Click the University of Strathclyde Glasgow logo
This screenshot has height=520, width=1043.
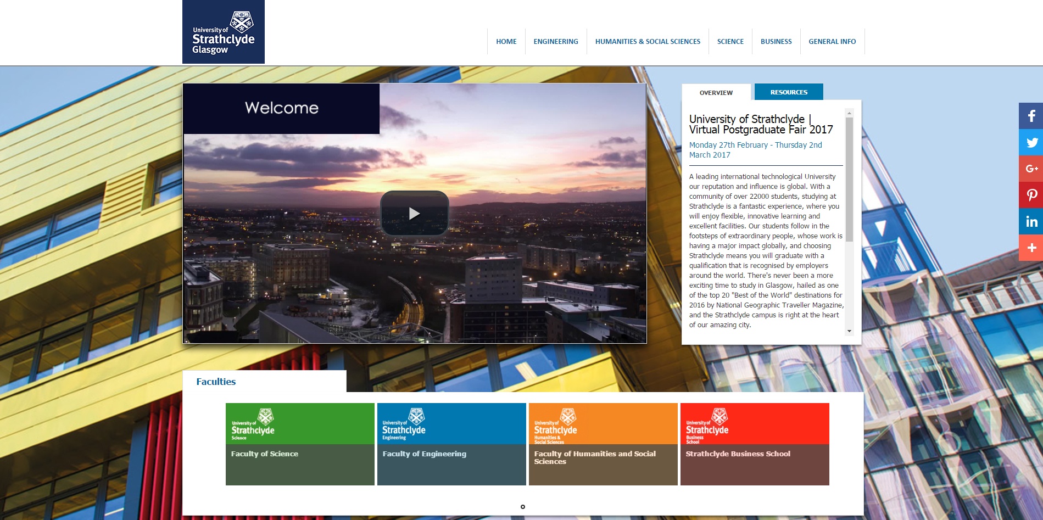[224, 32]
